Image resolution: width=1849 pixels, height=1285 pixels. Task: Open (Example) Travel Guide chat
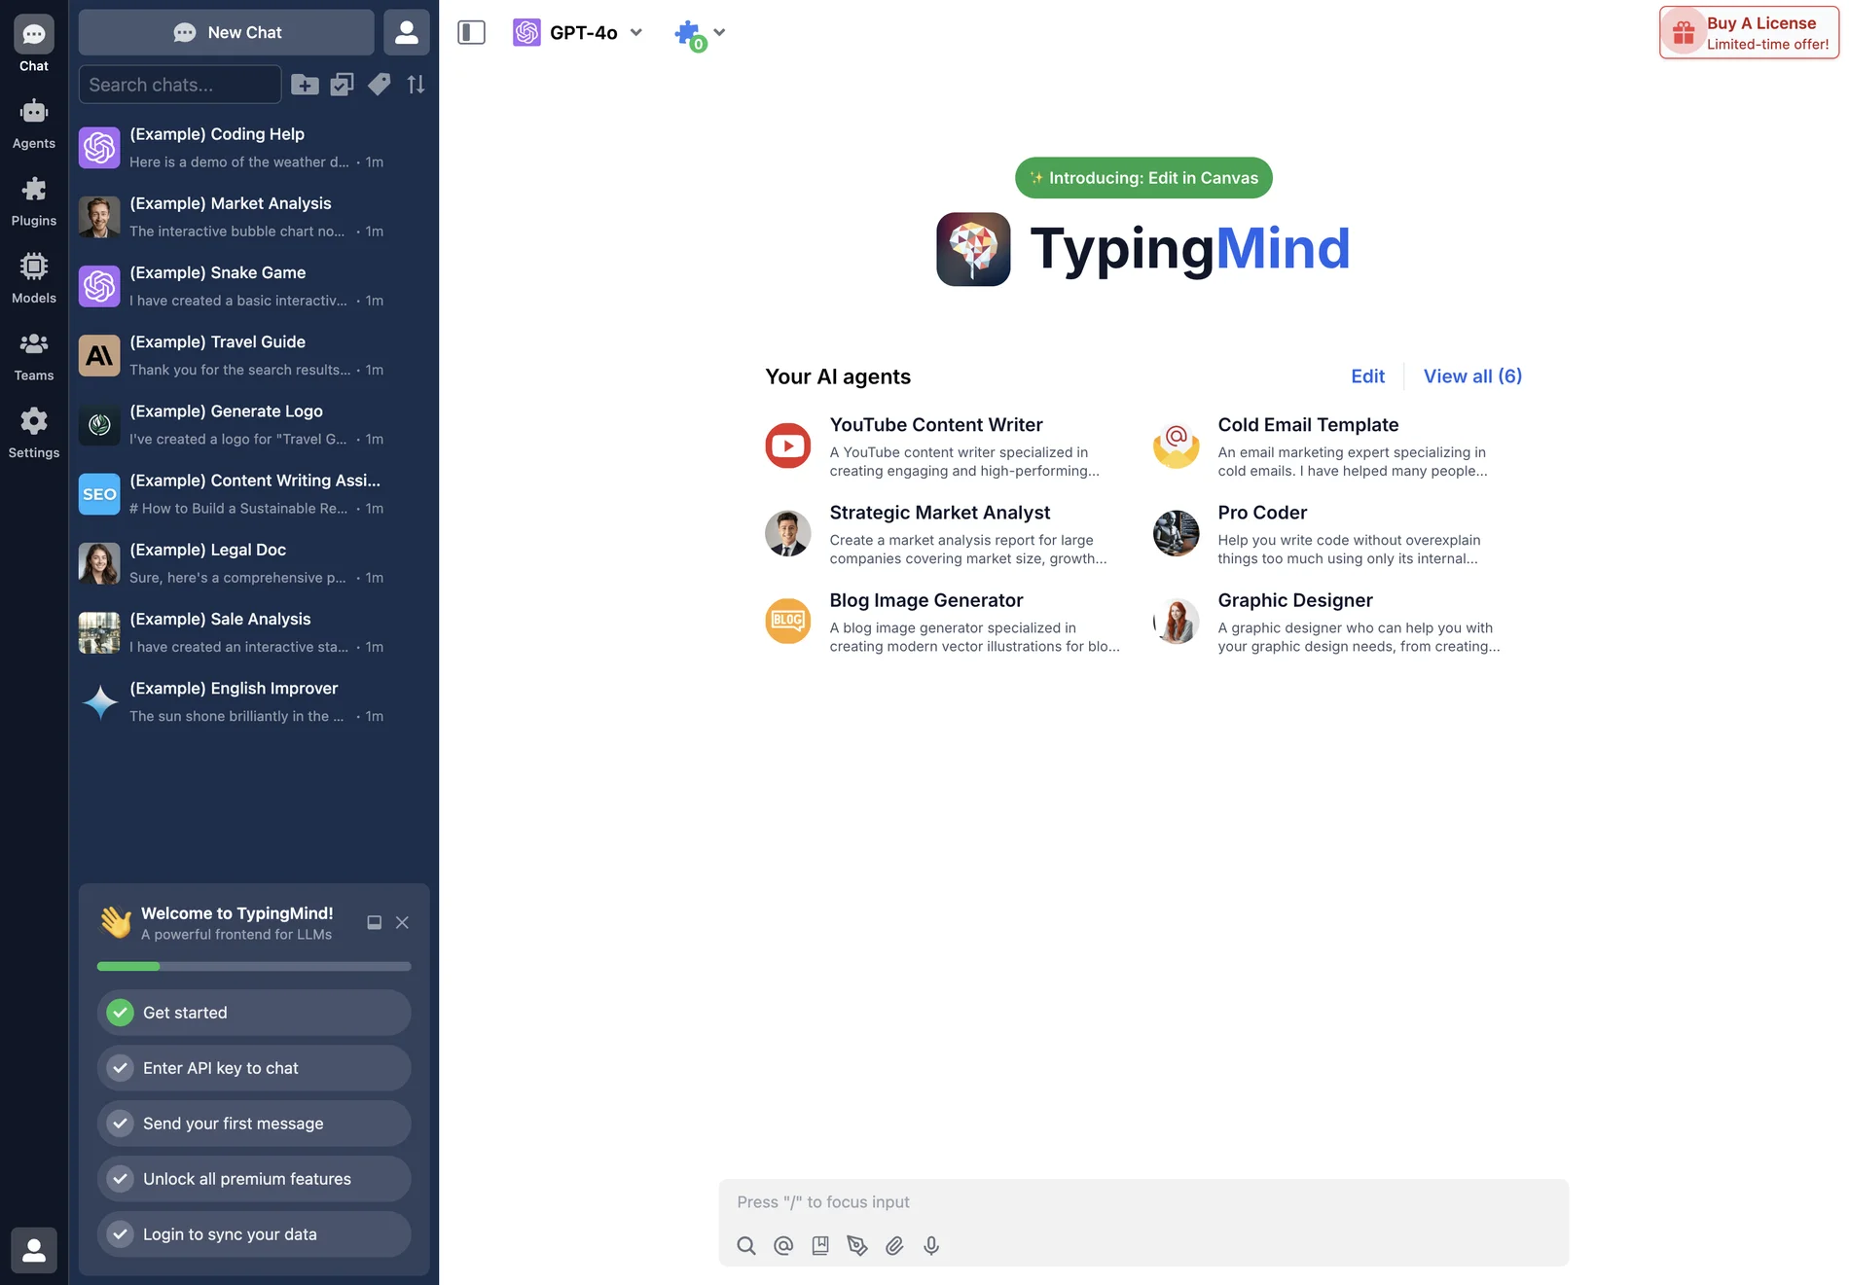[253, 355]
